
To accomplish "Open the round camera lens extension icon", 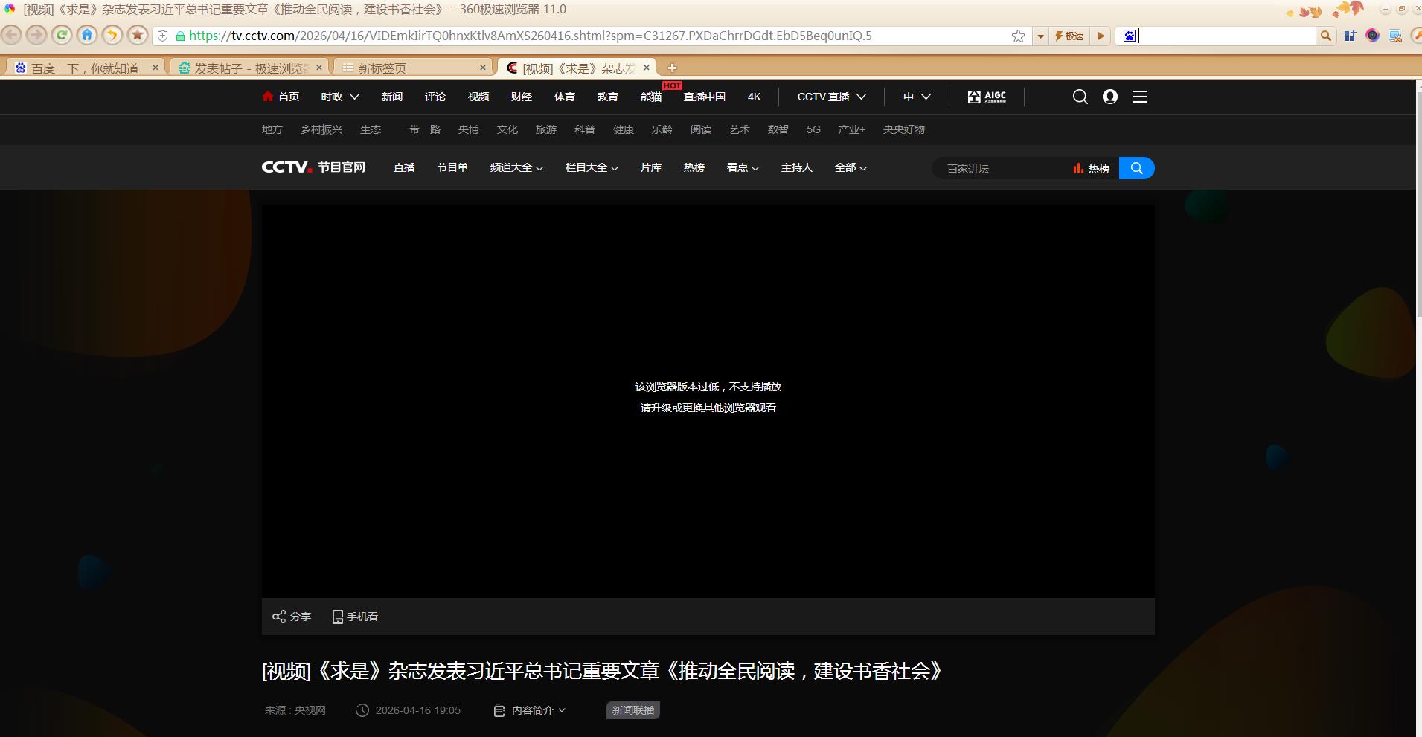I will (1373, 36).
